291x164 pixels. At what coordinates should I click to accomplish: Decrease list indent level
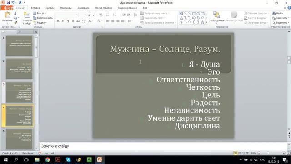pyautogui.click(x=124, y=15)
